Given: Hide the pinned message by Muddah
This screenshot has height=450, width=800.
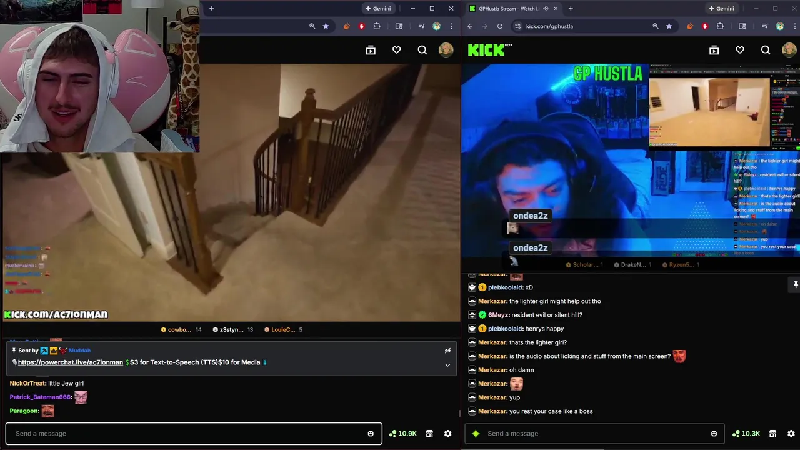Looking at the screenshot, I should click(447, 351).
